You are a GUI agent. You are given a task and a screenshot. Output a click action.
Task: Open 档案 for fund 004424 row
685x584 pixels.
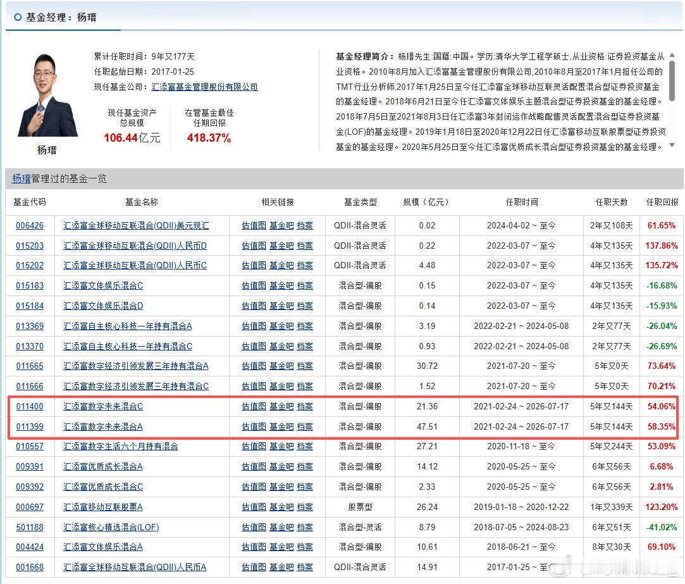(x=305, y=547)
